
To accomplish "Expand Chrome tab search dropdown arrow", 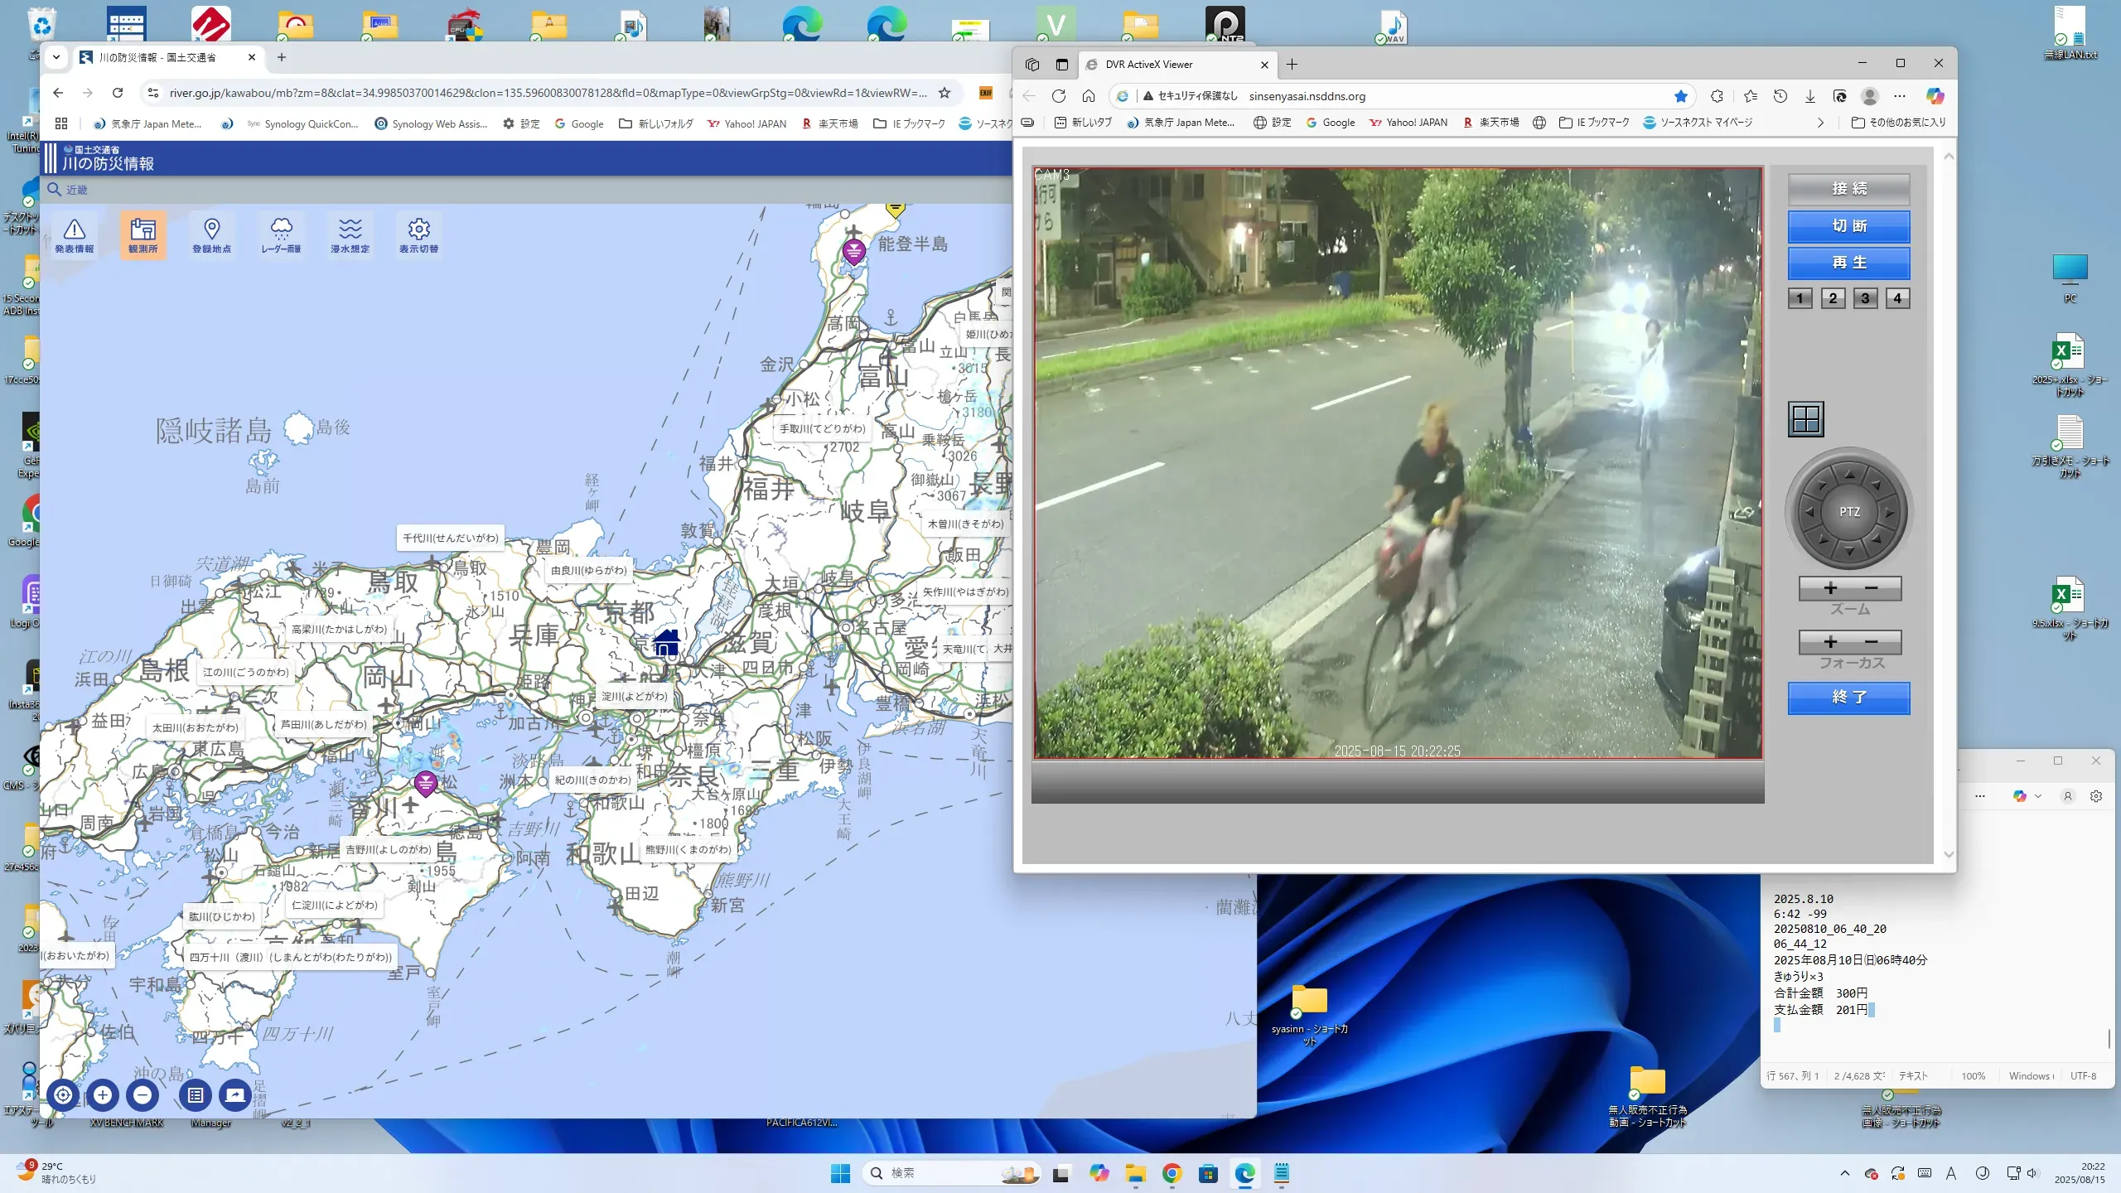I will tap(56, 57).
